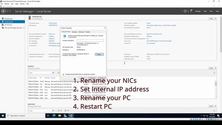Screen dimensions: 222x125
Task: Open the Windows Start button
Action: click(3, 116)
